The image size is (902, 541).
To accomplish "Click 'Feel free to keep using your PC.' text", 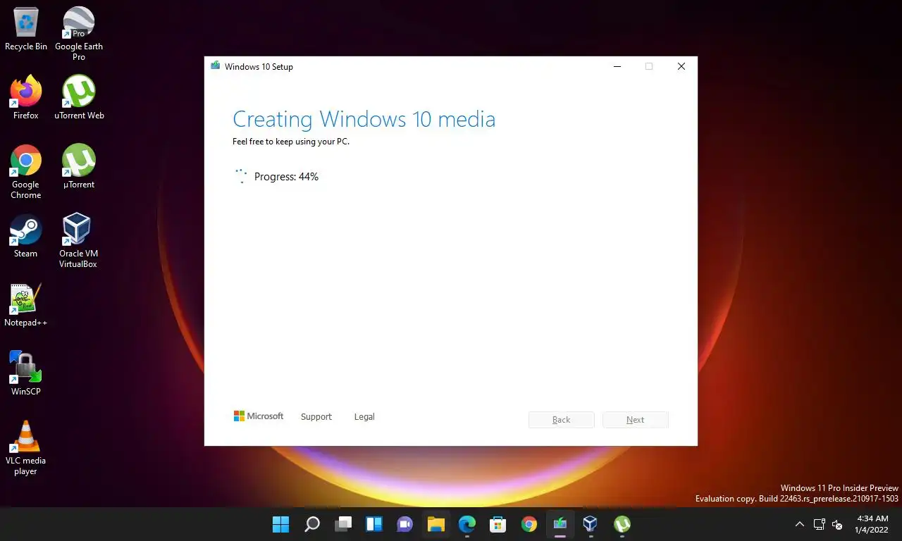I will click(x=291, y=142).
